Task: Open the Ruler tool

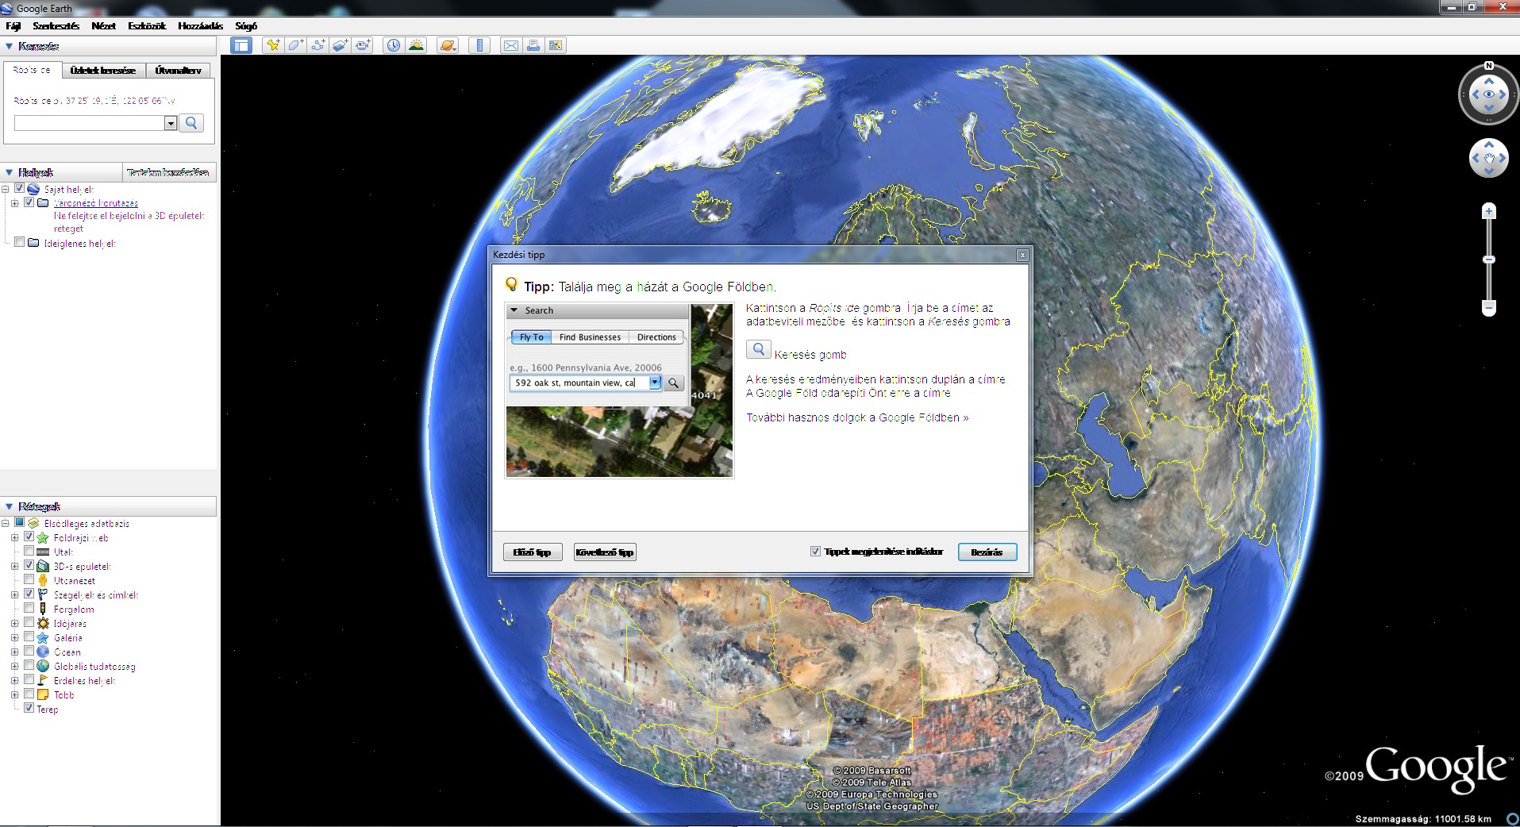Action: pos(479,45)
